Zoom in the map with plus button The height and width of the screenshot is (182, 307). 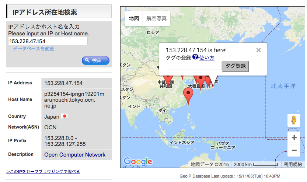(294, 138)
